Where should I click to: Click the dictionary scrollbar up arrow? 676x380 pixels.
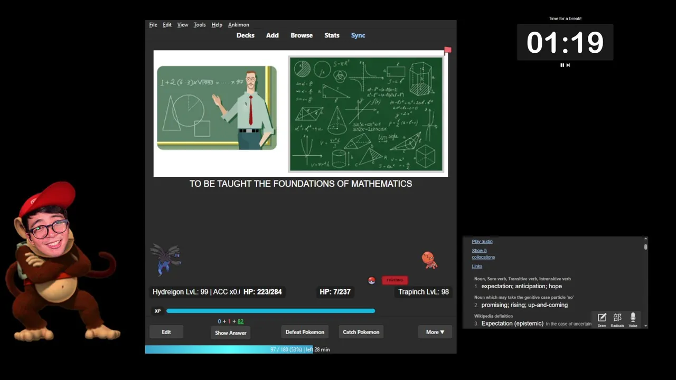tap(645, 239)
